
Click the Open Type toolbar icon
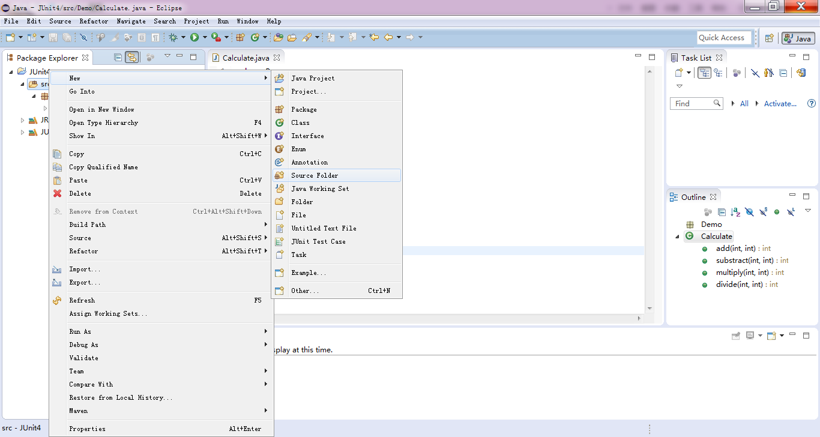(x=279, y=37)
